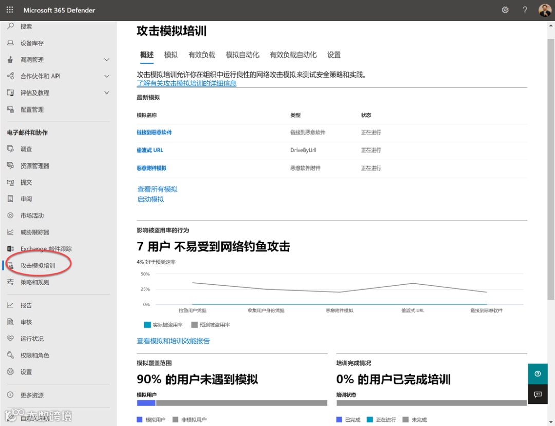555x426 pixels.
Task: Click the 市场活动 target icon
Action: (11, 215)
